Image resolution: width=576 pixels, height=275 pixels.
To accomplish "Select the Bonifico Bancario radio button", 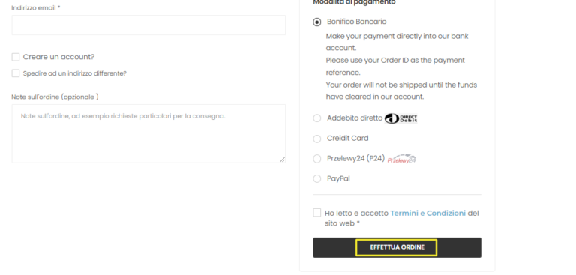I will pos(317,22).
